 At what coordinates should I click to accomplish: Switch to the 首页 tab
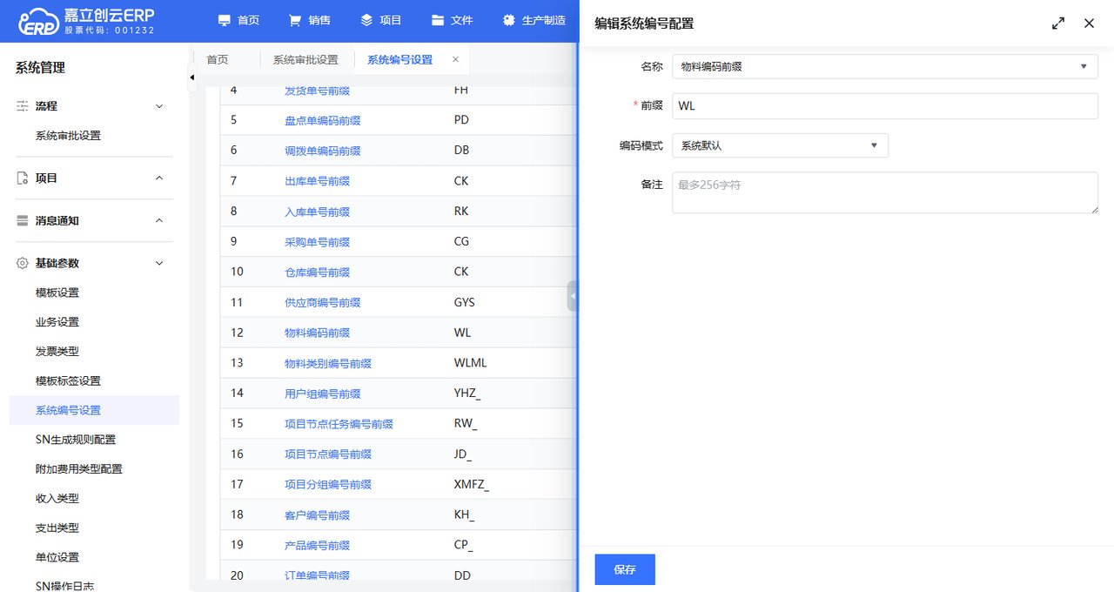[x=217, y=60]
